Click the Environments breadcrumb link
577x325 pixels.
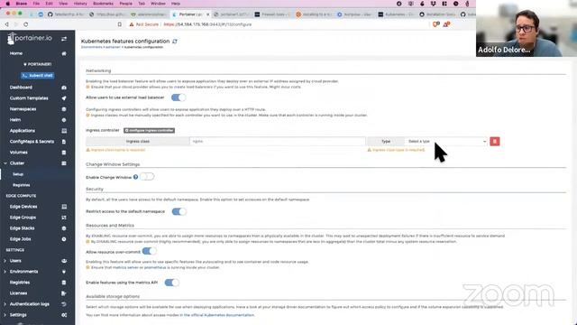[x=92, y=47]
